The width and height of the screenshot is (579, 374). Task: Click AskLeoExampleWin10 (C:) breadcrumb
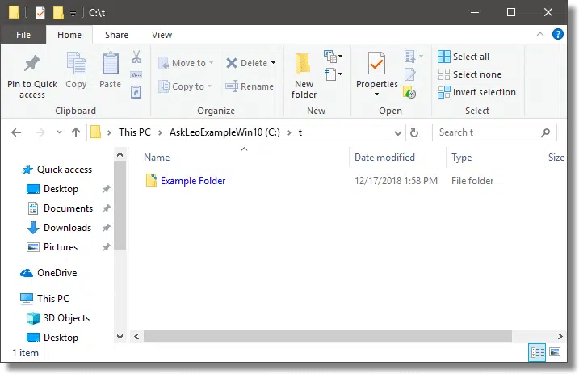(224, 132)
